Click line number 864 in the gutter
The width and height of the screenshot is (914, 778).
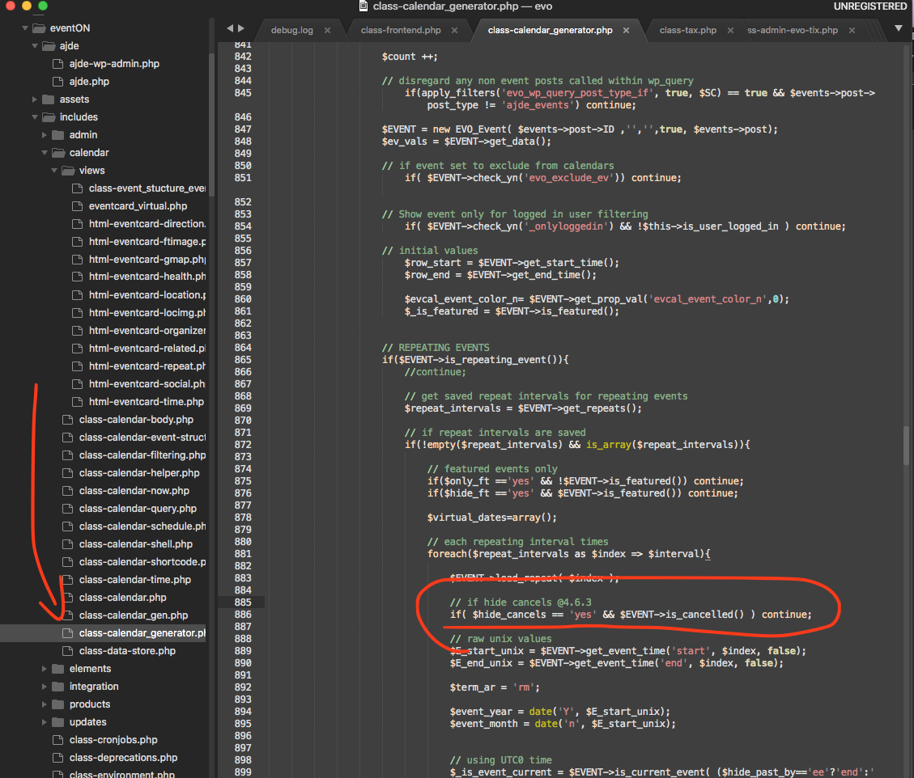(x=243, y=348)
